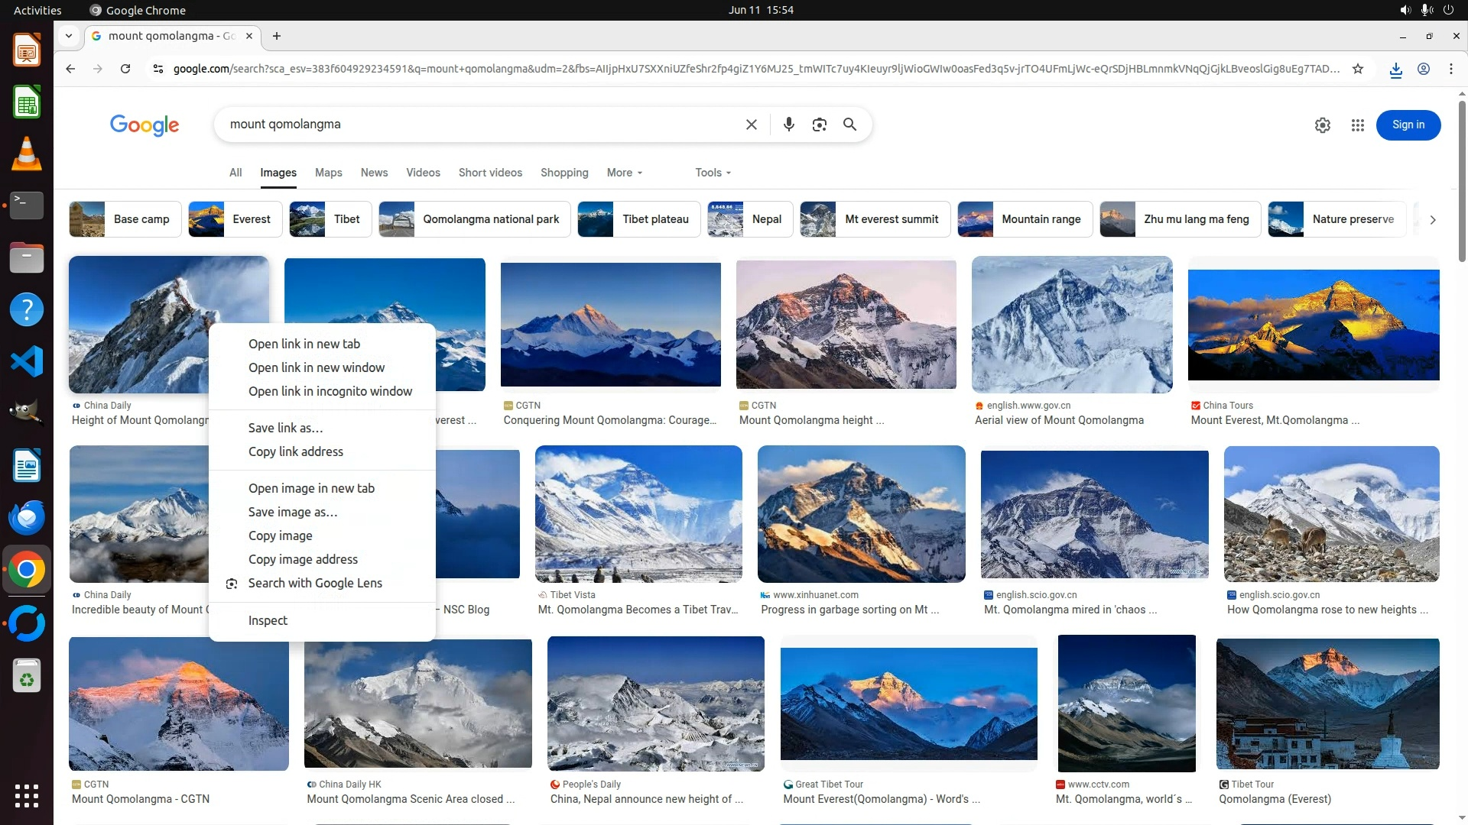
Task: Open Google apps grid icon
Action: 1357,125
